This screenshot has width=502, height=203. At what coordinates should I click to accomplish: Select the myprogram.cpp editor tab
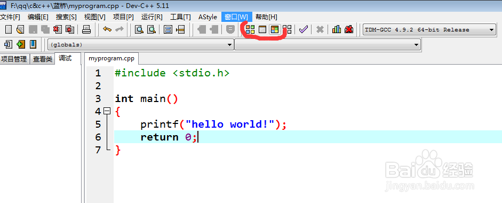[x=111, y=58]
